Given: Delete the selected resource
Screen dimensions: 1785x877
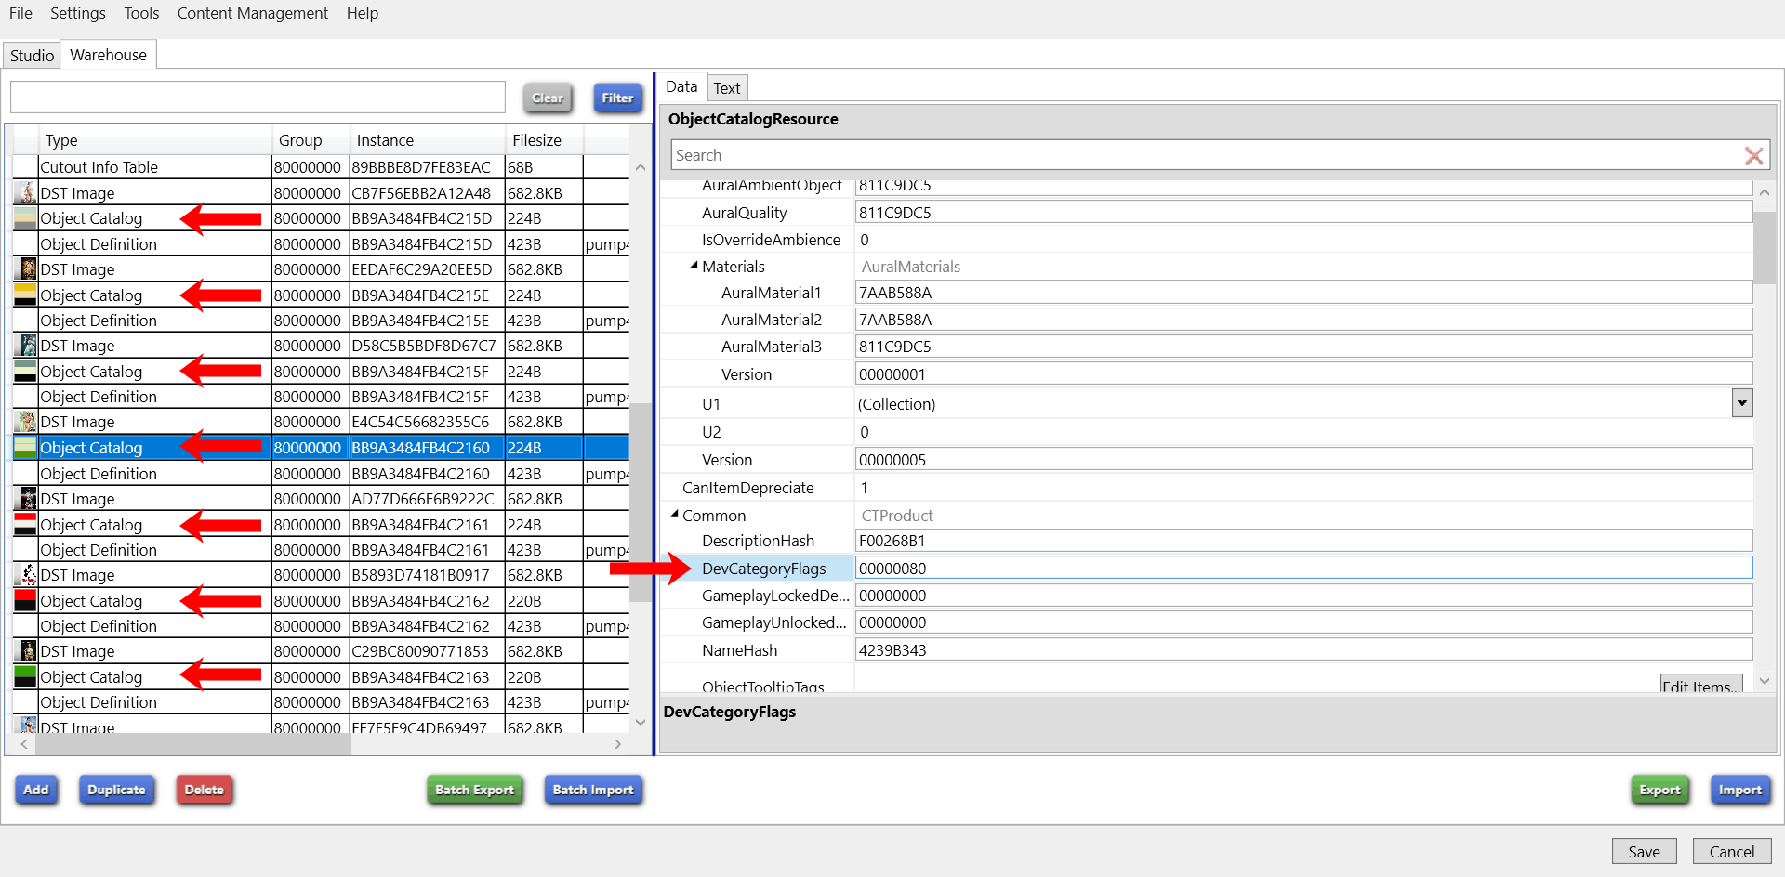Looking at the screenshot, I should pyautogui.click(x=204, y=790).
